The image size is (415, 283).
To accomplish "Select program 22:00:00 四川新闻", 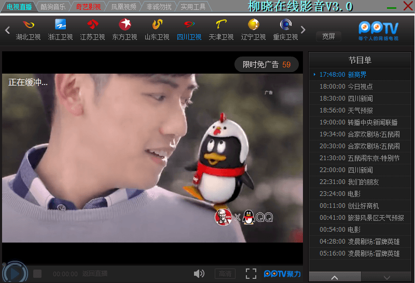I will 360,170.
